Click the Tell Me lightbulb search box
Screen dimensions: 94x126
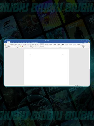[x=34, y=42]
